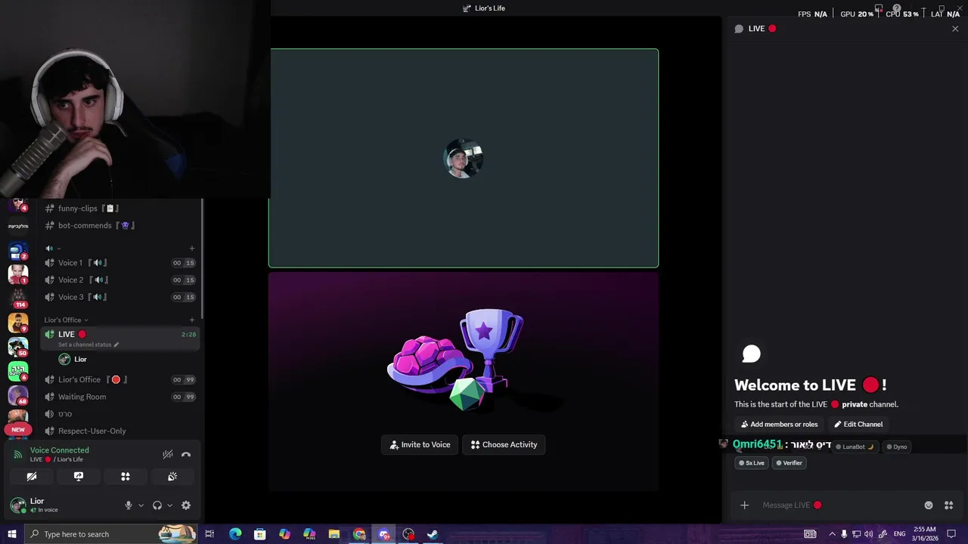Open Windows notification center
968x544 pixels.
(951, 534)
